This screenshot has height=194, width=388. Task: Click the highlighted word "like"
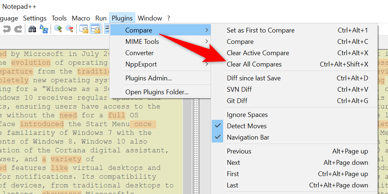click(59, 168)
